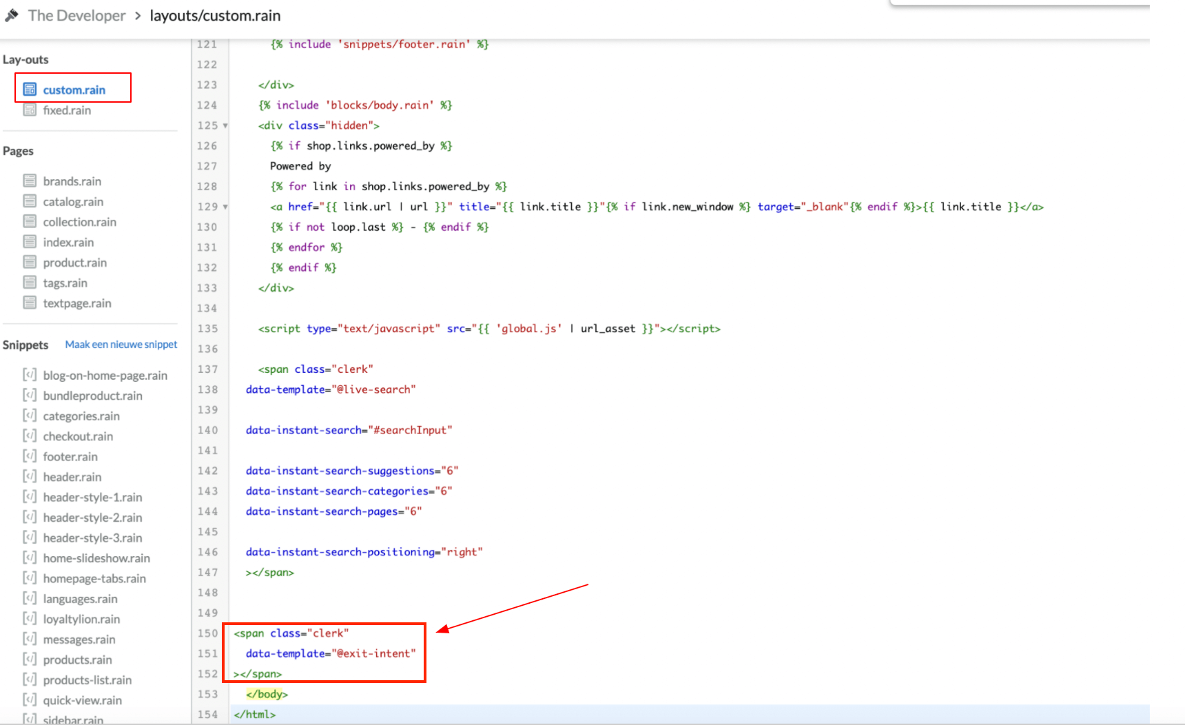The height and width of the screenshot is (725, 1185).
Task: Click the tools icon beside The Developer
Action: (x=12, y=15)
